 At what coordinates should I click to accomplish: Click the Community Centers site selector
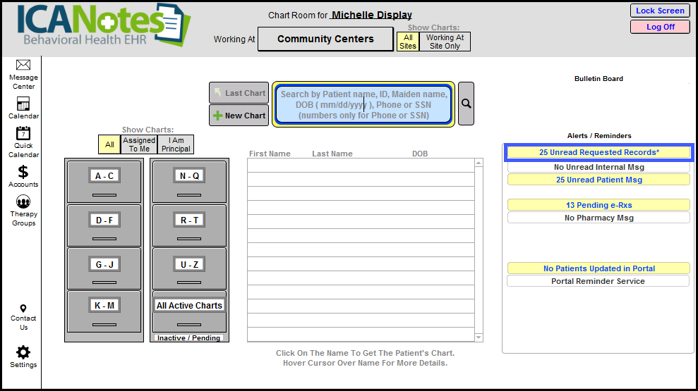(x=325, y=39)
